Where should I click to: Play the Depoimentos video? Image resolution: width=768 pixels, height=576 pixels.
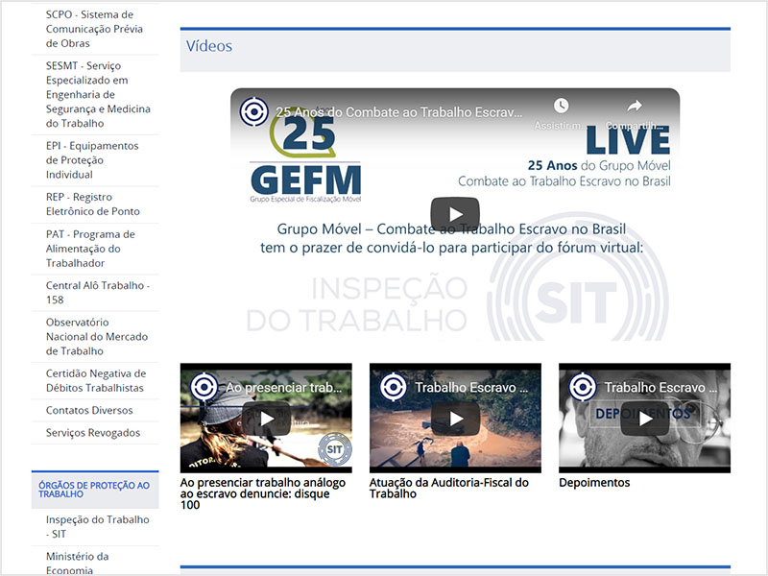[x=645, y=419]
